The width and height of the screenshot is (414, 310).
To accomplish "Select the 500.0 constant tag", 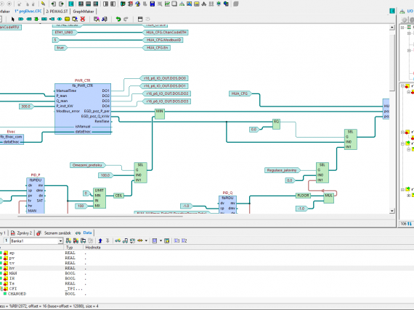I will click(26, 106).
